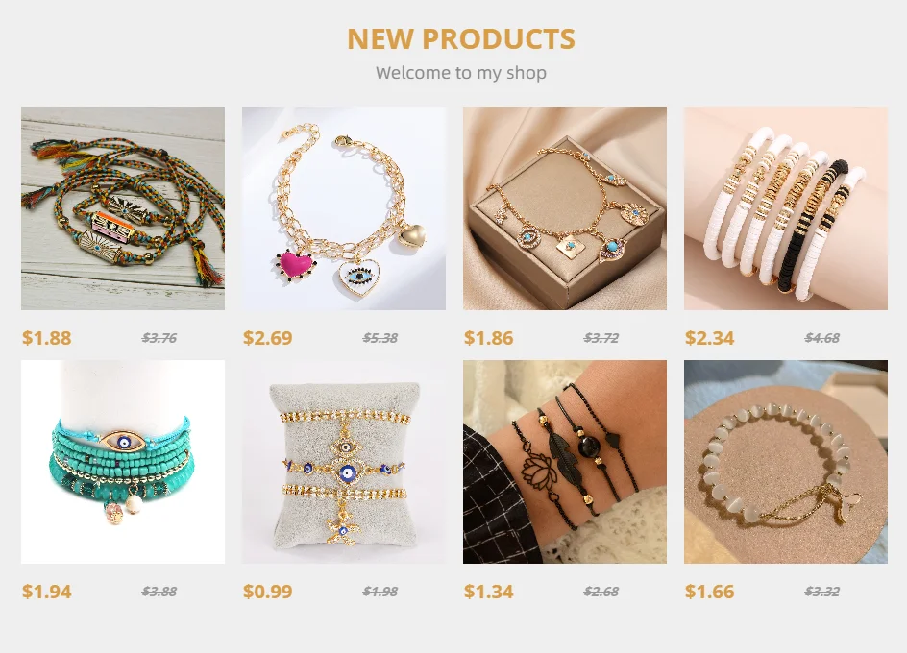Click the crossed-out $3.32 original price
Viewport: 907px width, 653px height.
pyautogui.click(x=822, y=592)
